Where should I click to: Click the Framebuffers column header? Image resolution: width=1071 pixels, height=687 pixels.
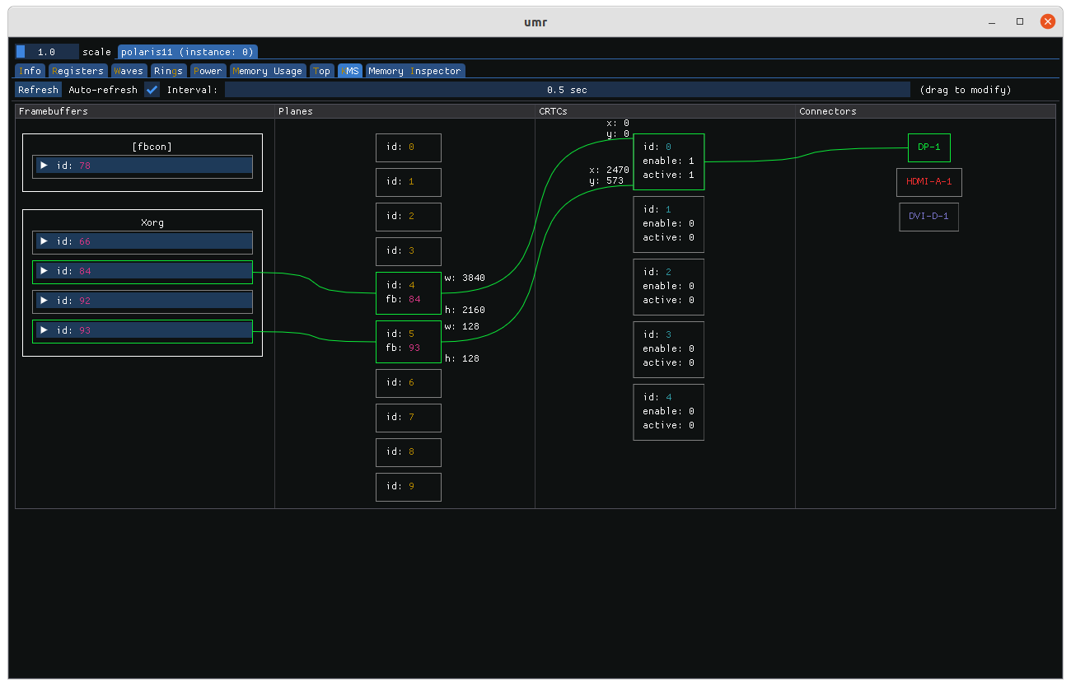click(145, 111)
